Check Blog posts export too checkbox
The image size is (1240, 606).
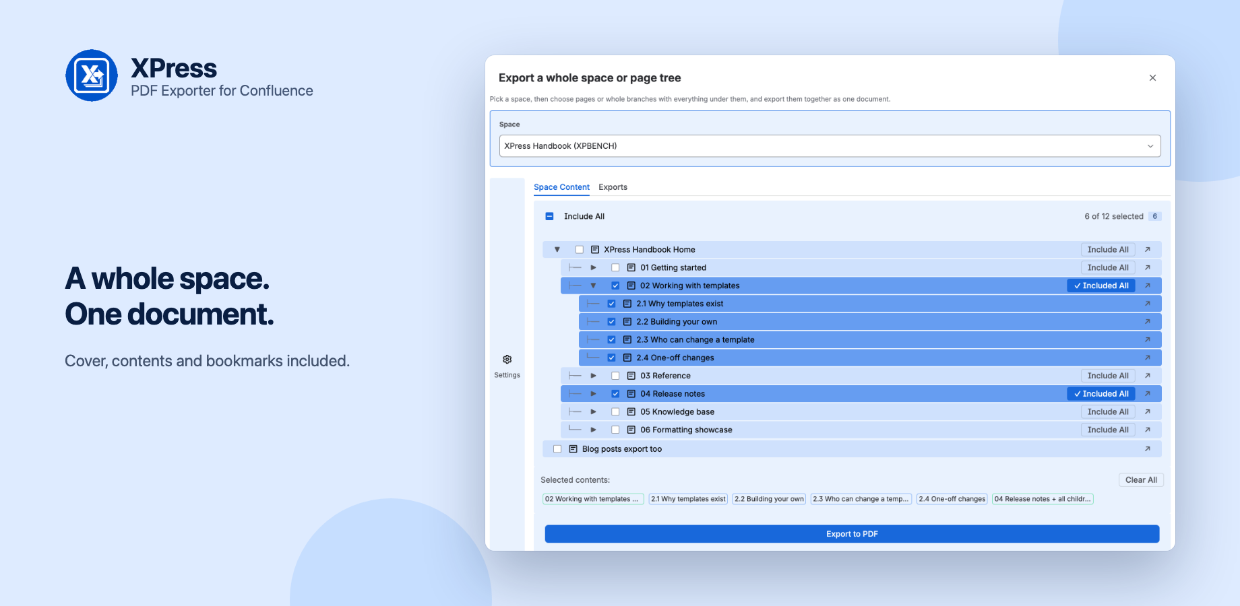(557, 449)
